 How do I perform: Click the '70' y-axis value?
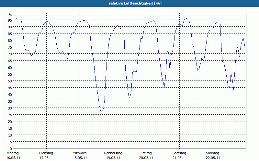10,54
